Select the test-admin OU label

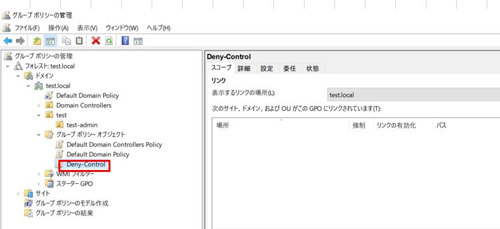tap(82, 125)
